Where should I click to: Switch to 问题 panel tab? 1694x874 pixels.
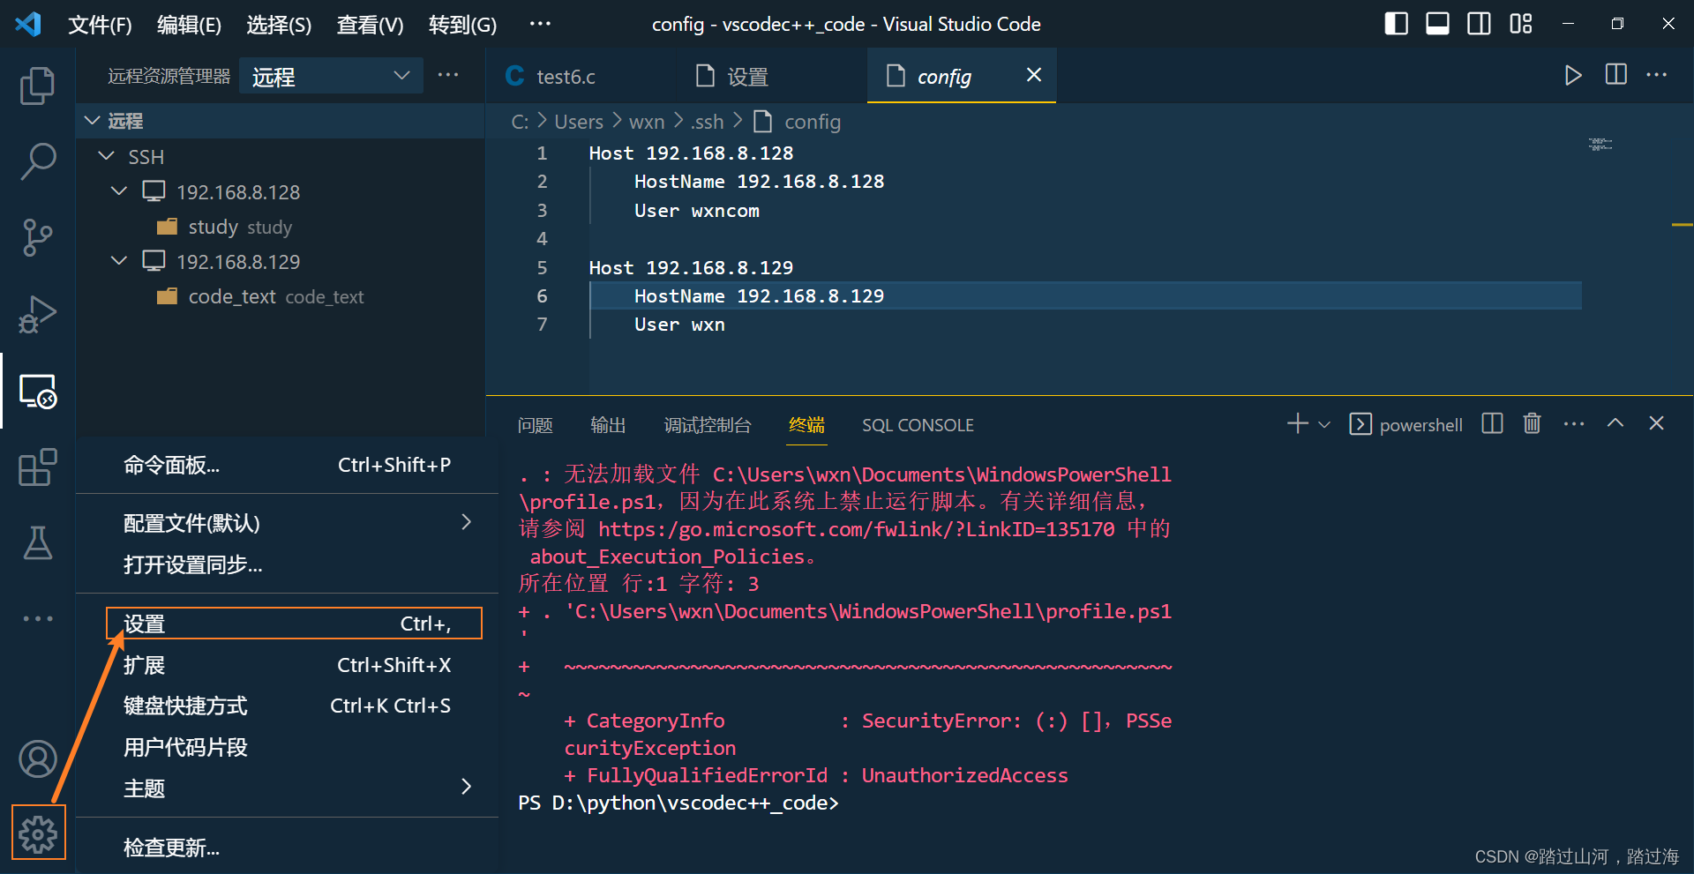pyautogui.click(x=536, y=425)
